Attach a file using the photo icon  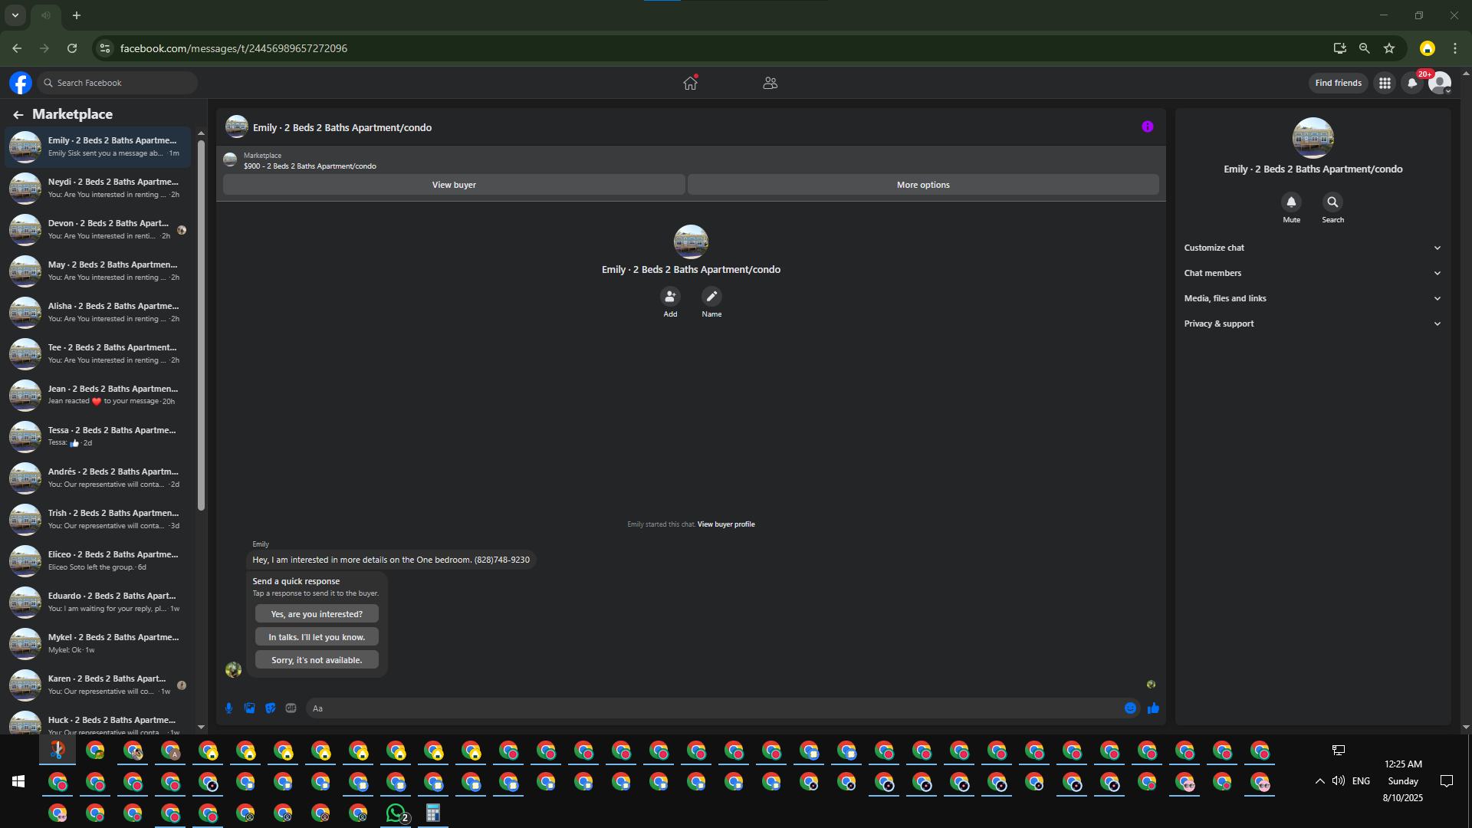pyautogui.click(x=249, y=708)
